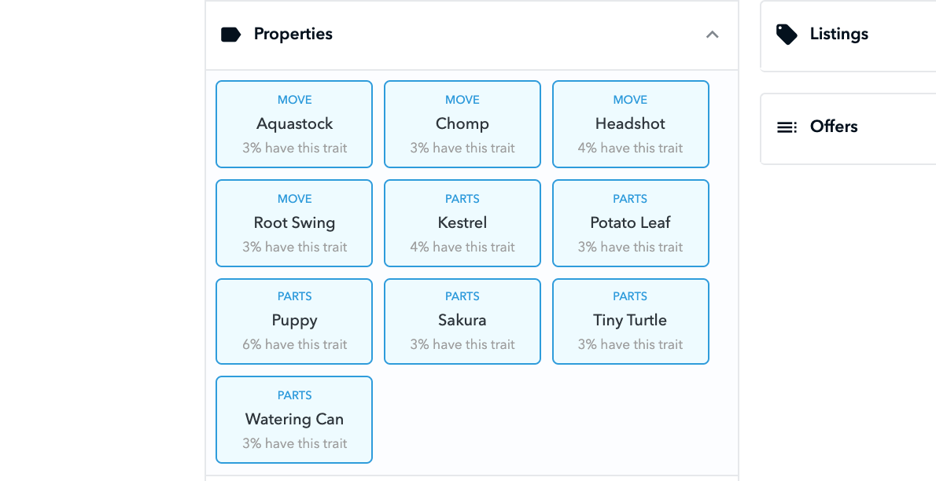Click the Listings heading text
Image resolution: width=936 pixels, height=481 pixels.
(838, 35)
